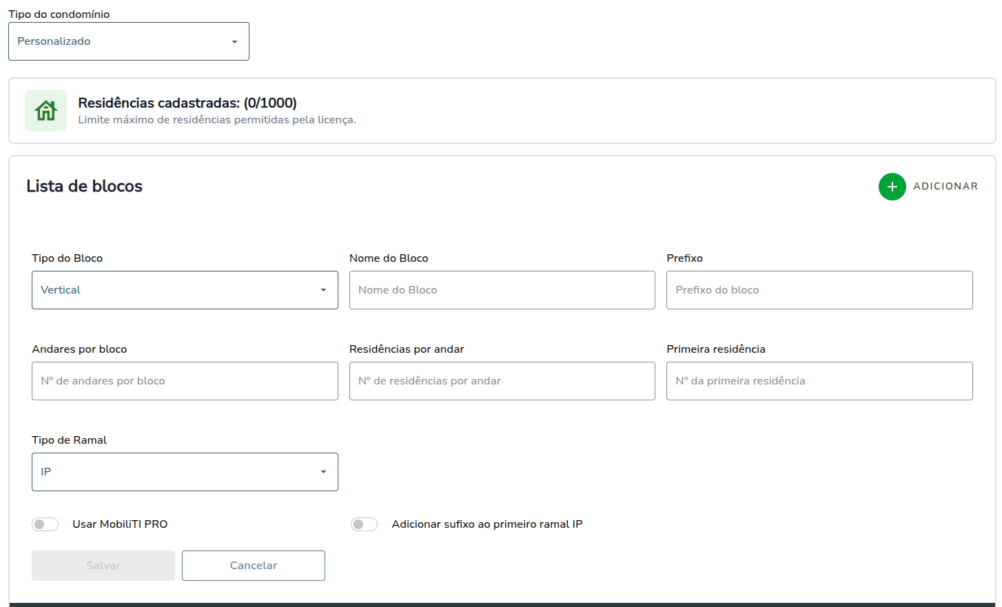Select the Residências por andar input
The image size is (1002, 607).
tap(502, 381)
